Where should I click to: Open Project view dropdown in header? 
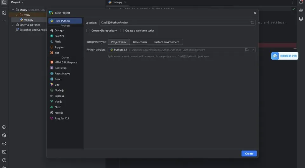pos(17,2)
